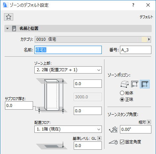Click the locked angle icon beside 固定角度
The height and width of the screenshot is (154, 156).
pos(113,142)
